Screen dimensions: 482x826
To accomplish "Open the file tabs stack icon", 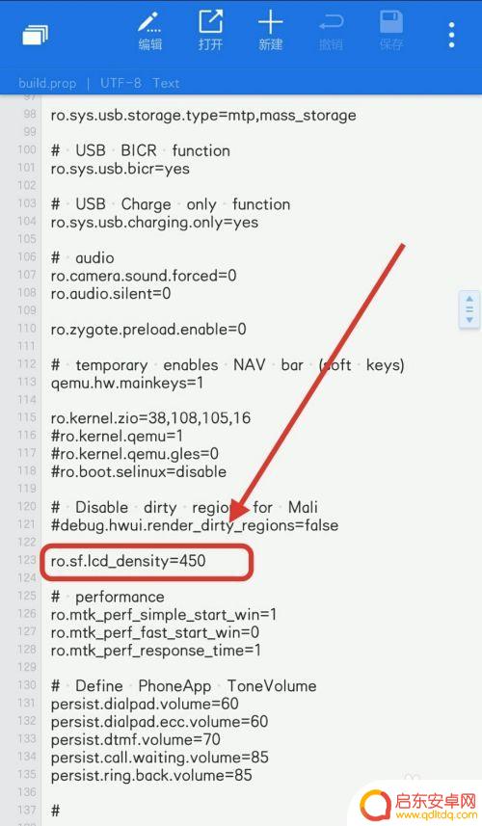I will (36, 35).
